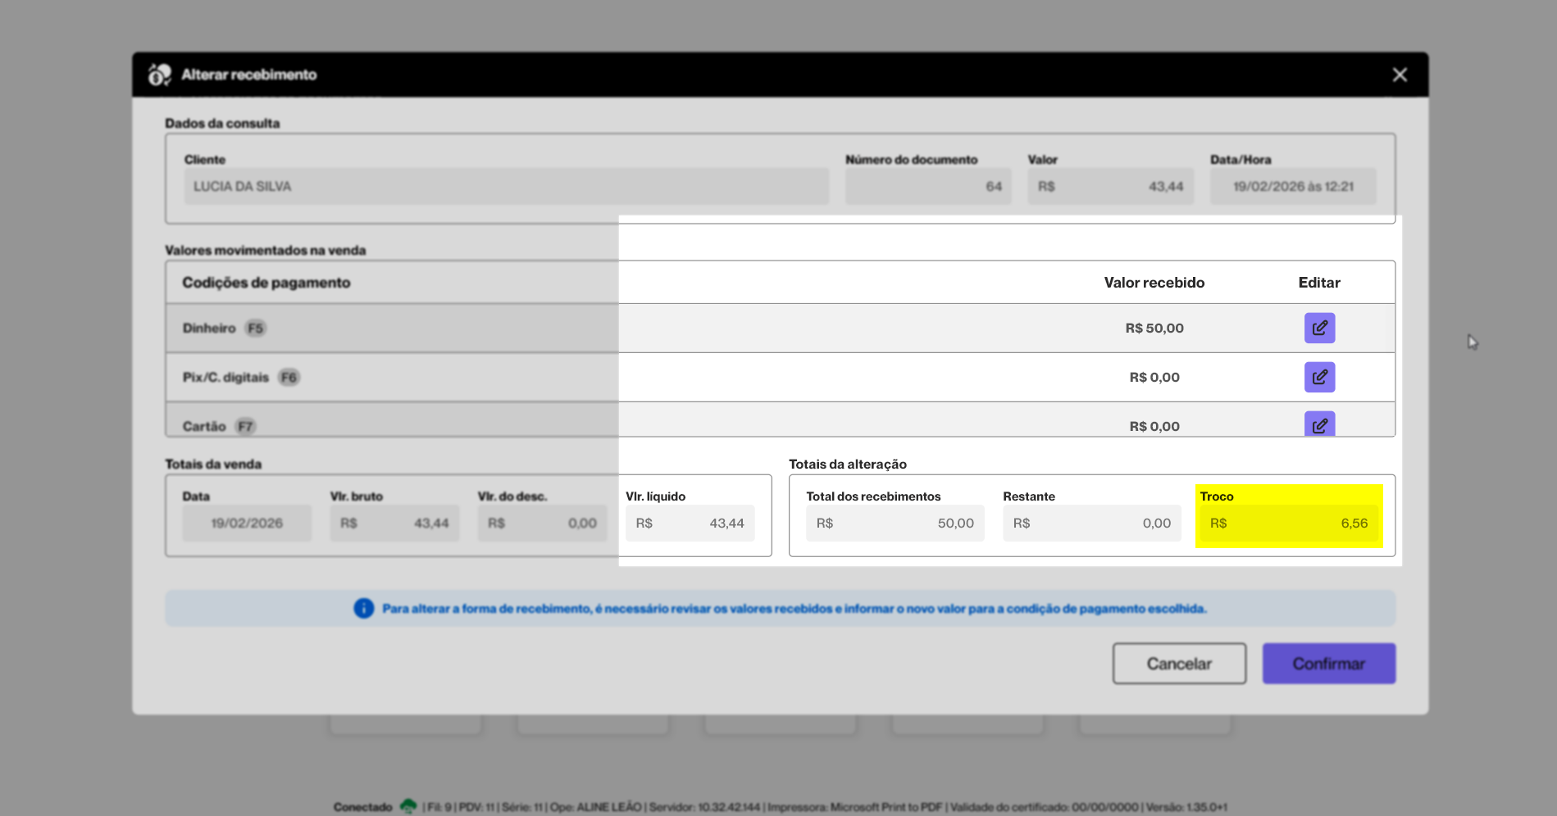Close the Alterar recebimento dialog
Screen dimensions: 1557x816
(1400, 75)
